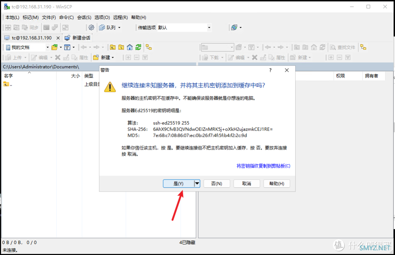Open the 标记(M) menu
Viewport: 395px width, 255px height.
30,18
